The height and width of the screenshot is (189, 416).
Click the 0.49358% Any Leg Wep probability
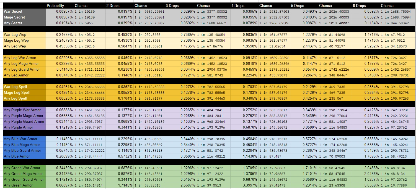64,46
